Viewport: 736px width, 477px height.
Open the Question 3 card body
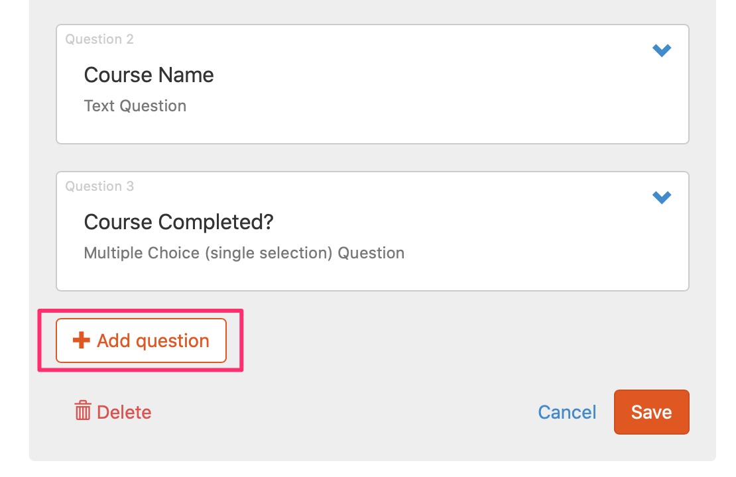[373, 231]
